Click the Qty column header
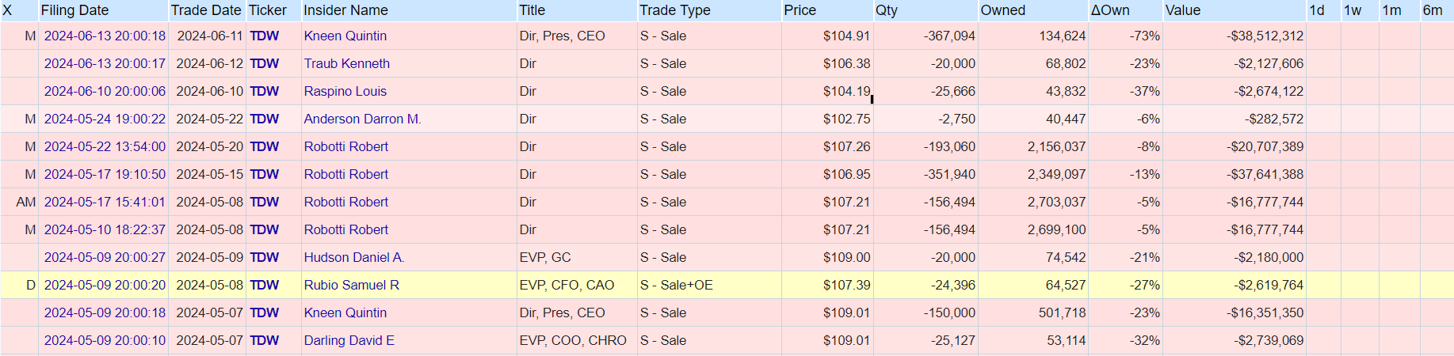This screenshot has width=1454, height=356. (x=887, y=10)
